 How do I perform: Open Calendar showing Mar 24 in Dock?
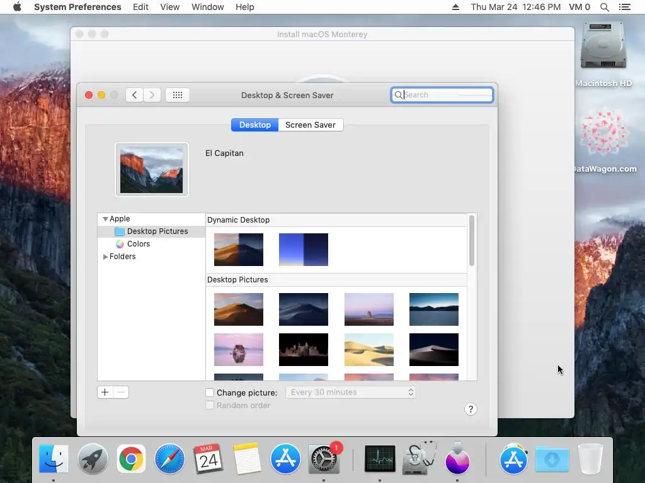click(x=208, y=458)
